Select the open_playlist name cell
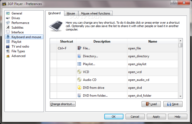192x124 pixels. coord(153,64)
